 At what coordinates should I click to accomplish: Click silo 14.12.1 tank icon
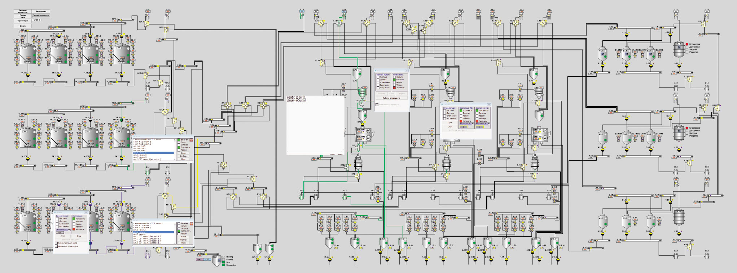(28, 54)
